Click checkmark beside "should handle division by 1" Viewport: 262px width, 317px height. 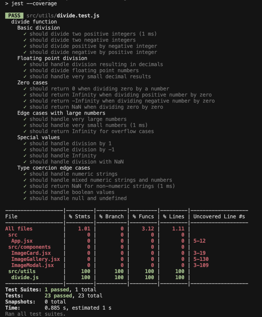coord(25,143)
